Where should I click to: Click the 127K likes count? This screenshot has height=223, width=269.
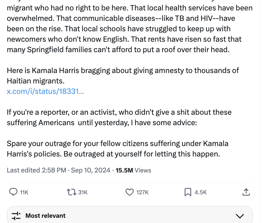pos(142,192)
